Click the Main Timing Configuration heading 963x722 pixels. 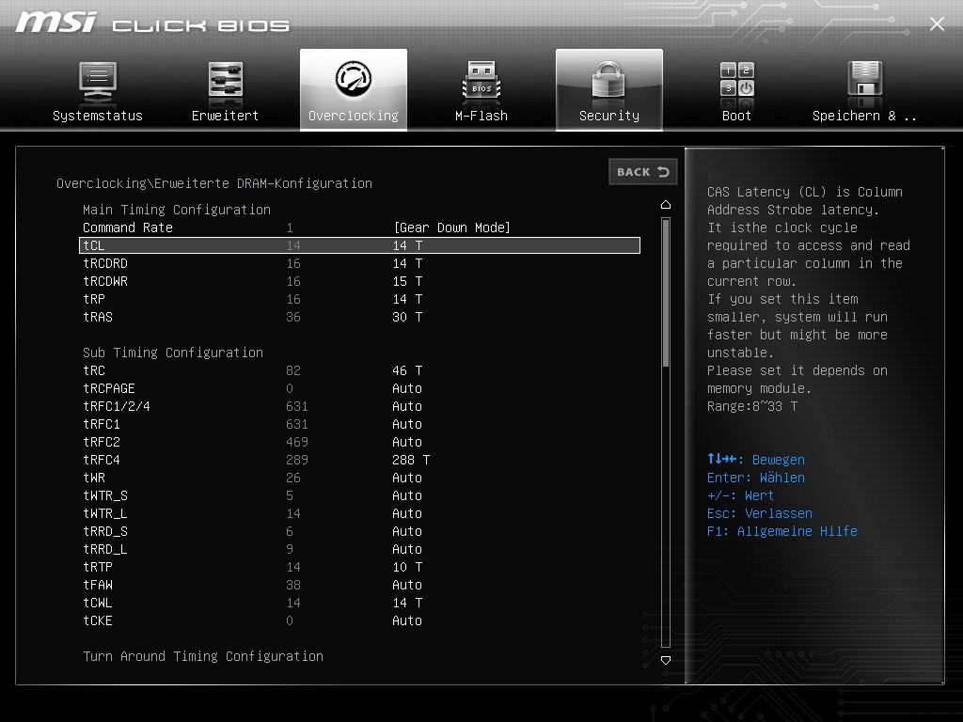point(177,210)
